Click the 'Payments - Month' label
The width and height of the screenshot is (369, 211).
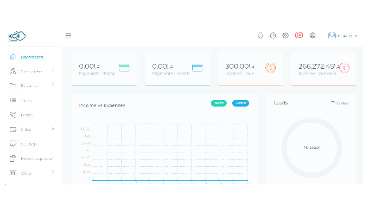coord(171,74)
